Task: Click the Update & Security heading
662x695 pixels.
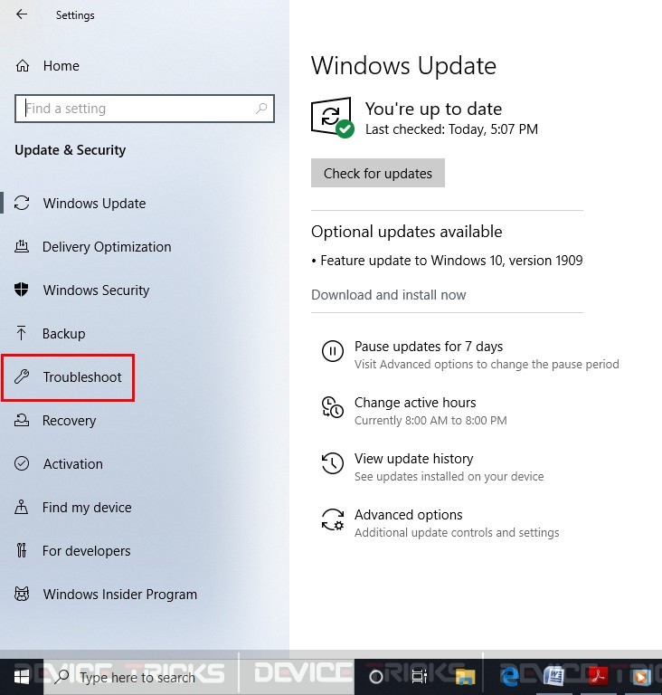Action: 70,150
